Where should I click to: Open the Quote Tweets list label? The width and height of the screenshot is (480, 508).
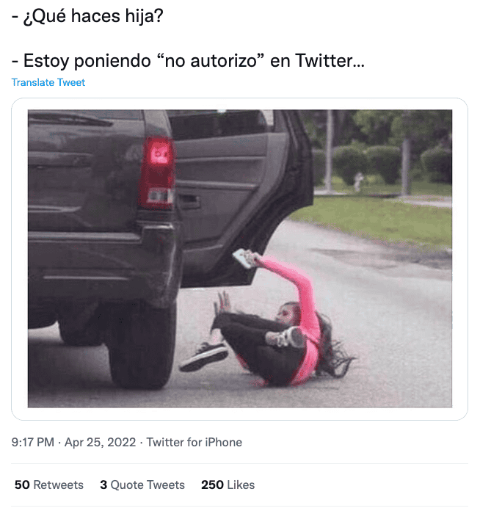click(x=148, y=485)
